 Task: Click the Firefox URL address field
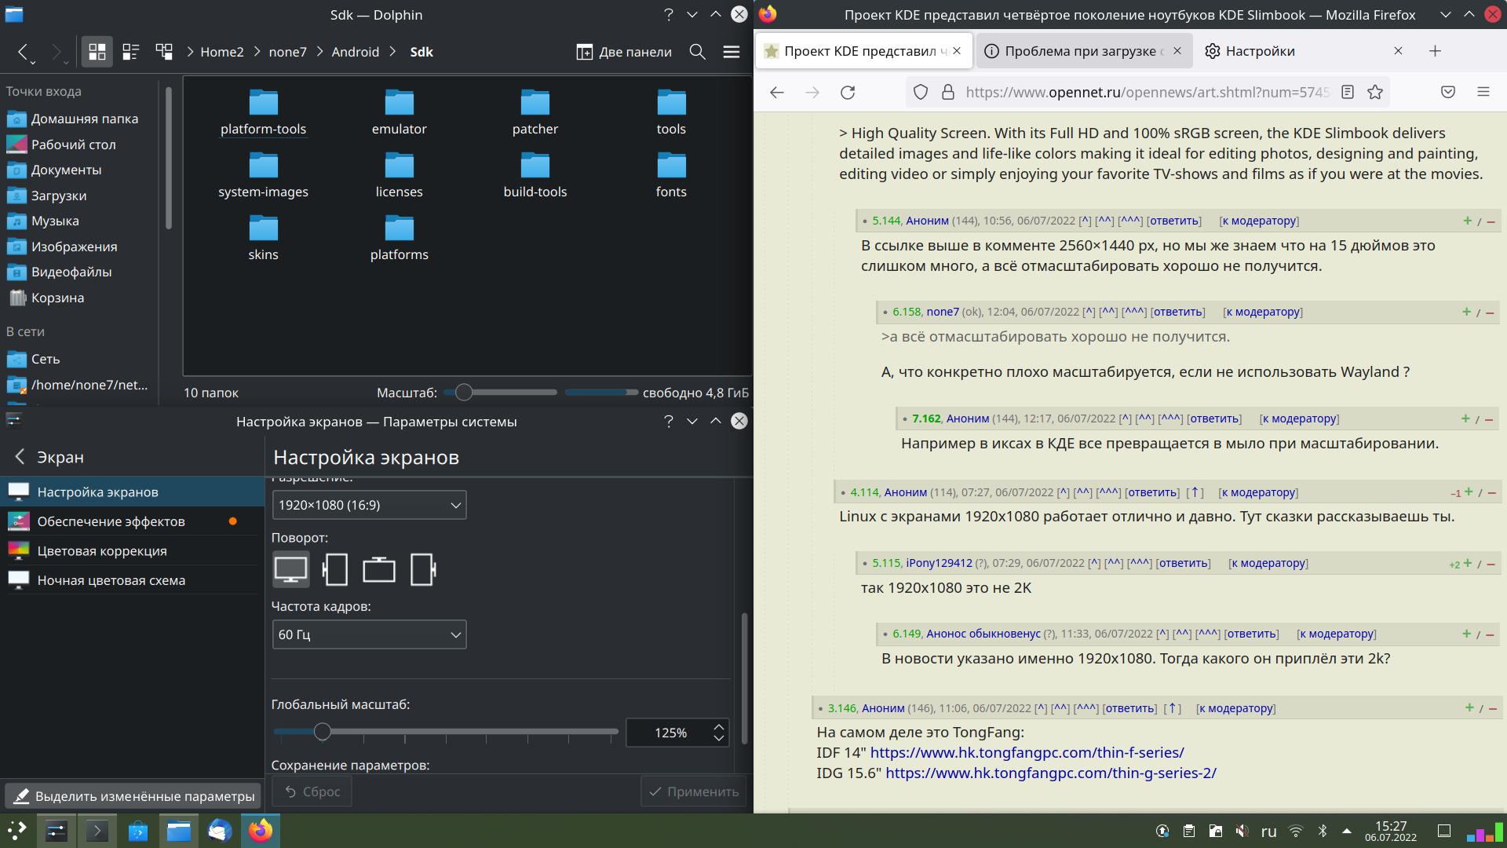1146,93
